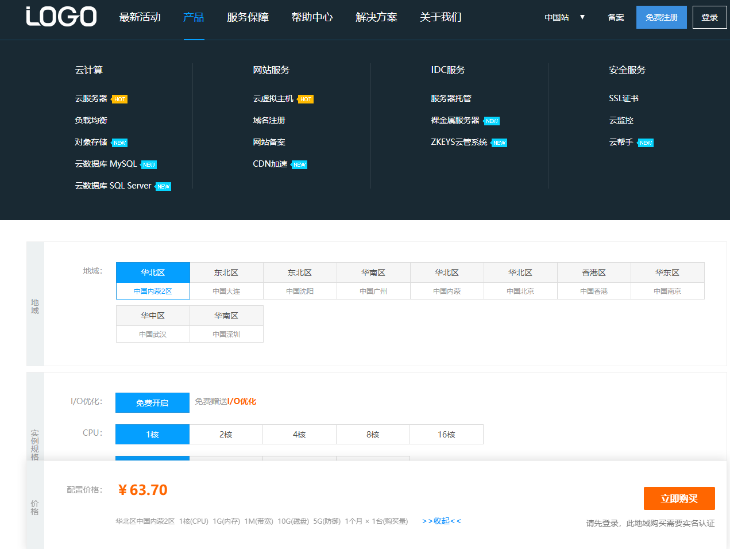
Task: Click the 安全服务 category heading
Action: coord(627,70)
